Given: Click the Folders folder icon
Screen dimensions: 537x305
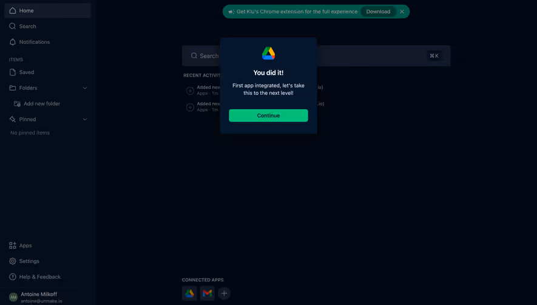Looking at the screenshot, I should coord(13,88).
